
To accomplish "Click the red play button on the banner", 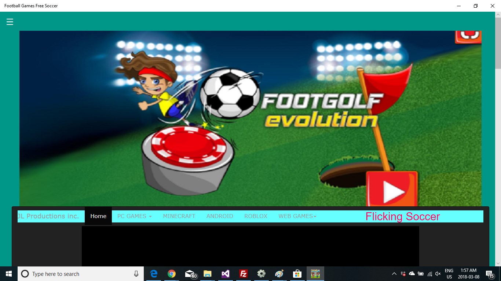I will 392,190.
